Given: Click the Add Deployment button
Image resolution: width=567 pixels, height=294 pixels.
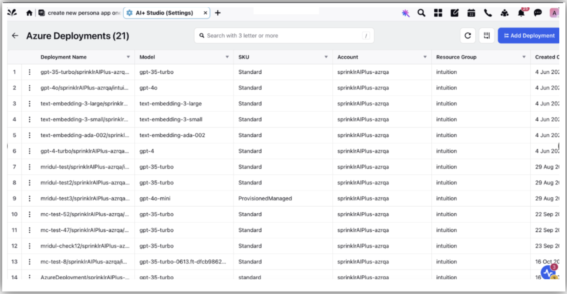Looking at the screenshot, I should pyautogui.click(x=529, y=36).
